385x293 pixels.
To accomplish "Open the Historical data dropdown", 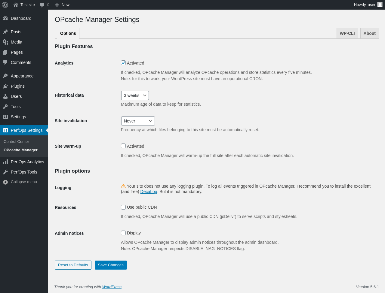I will 135,95.
